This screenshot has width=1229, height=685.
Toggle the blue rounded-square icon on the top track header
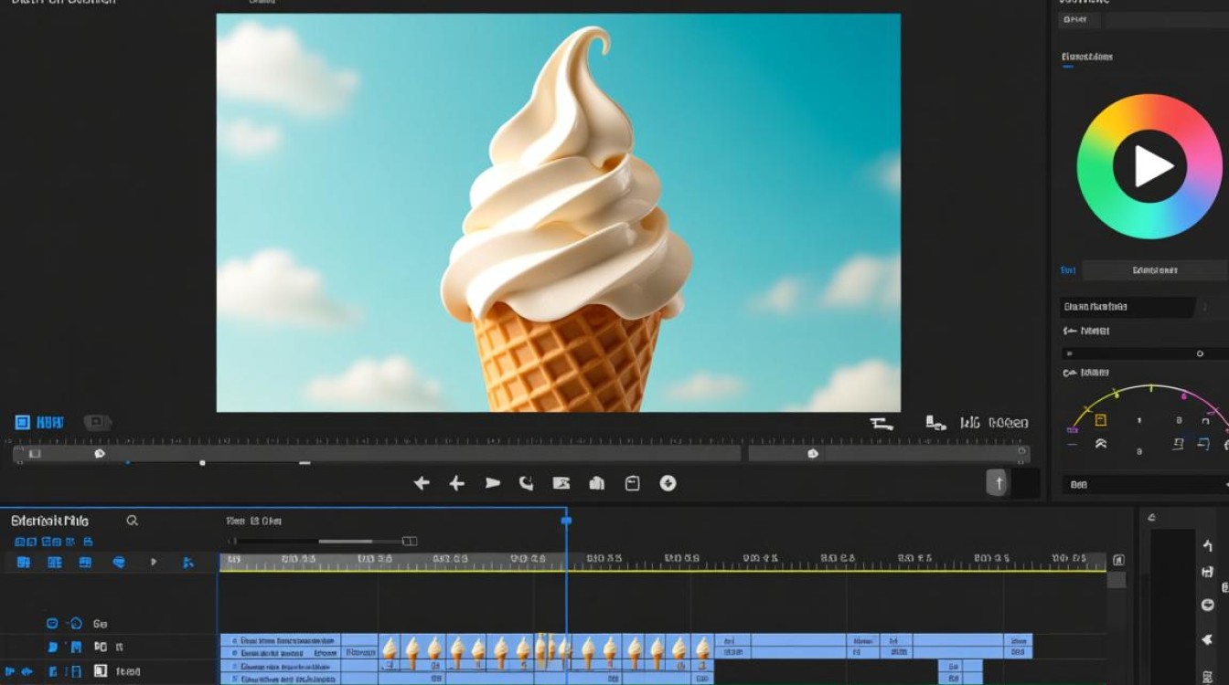52,624
